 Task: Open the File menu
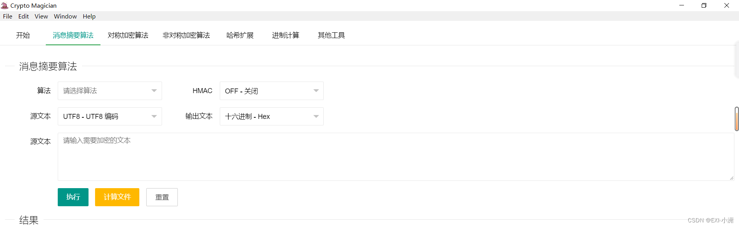tap(8, 16)
